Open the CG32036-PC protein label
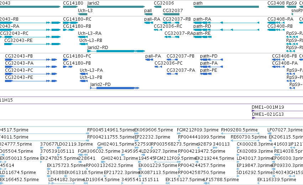 pos(168,63)
